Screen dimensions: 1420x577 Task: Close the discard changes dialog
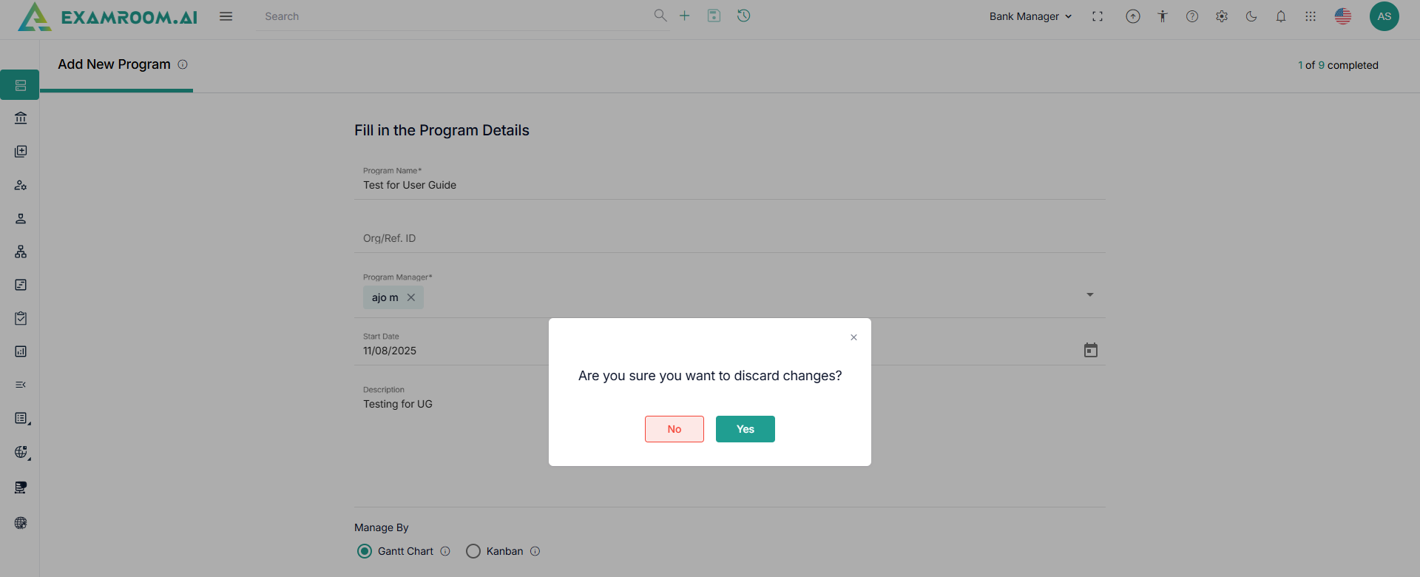point(853,337)
